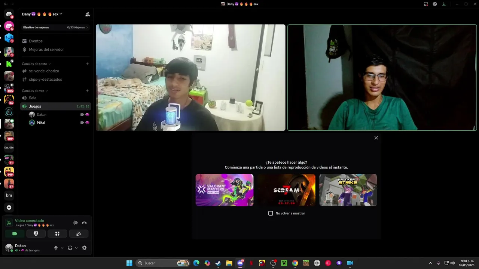Open Google Chrome from the taskbar
Viewport: 479px width, 269px height.
295,263
